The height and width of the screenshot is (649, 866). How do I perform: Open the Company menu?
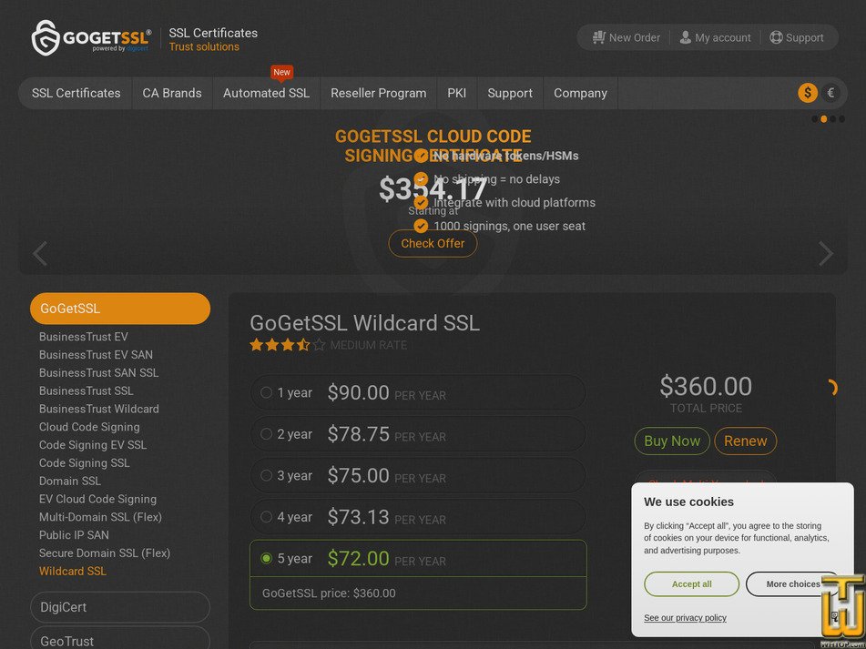click(x=580, y=93)
